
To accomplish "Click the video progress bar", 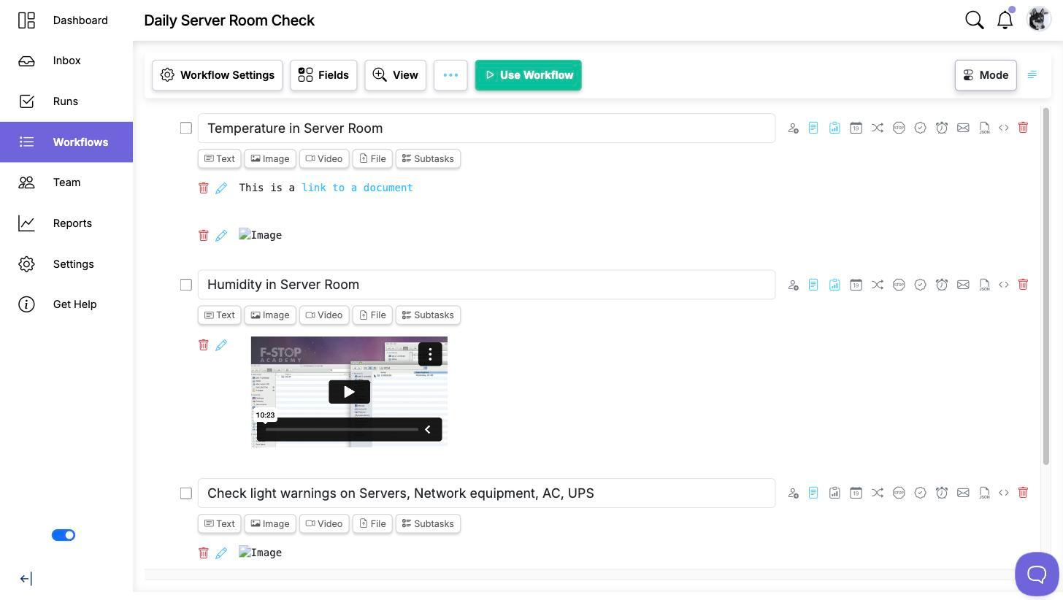I will click(x=342, y=430).
